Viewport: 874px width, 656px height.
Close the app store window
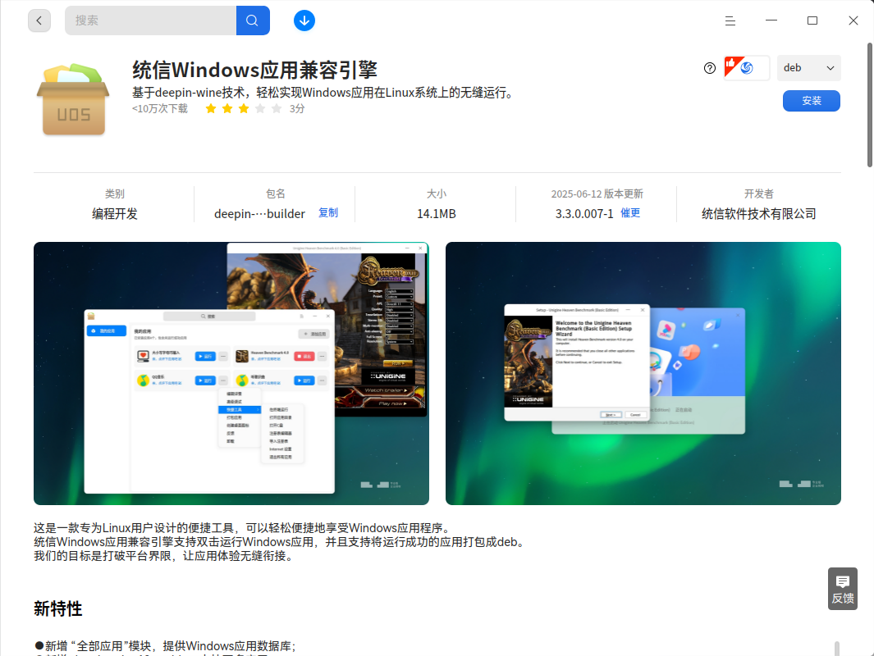(x=853, y=20)
